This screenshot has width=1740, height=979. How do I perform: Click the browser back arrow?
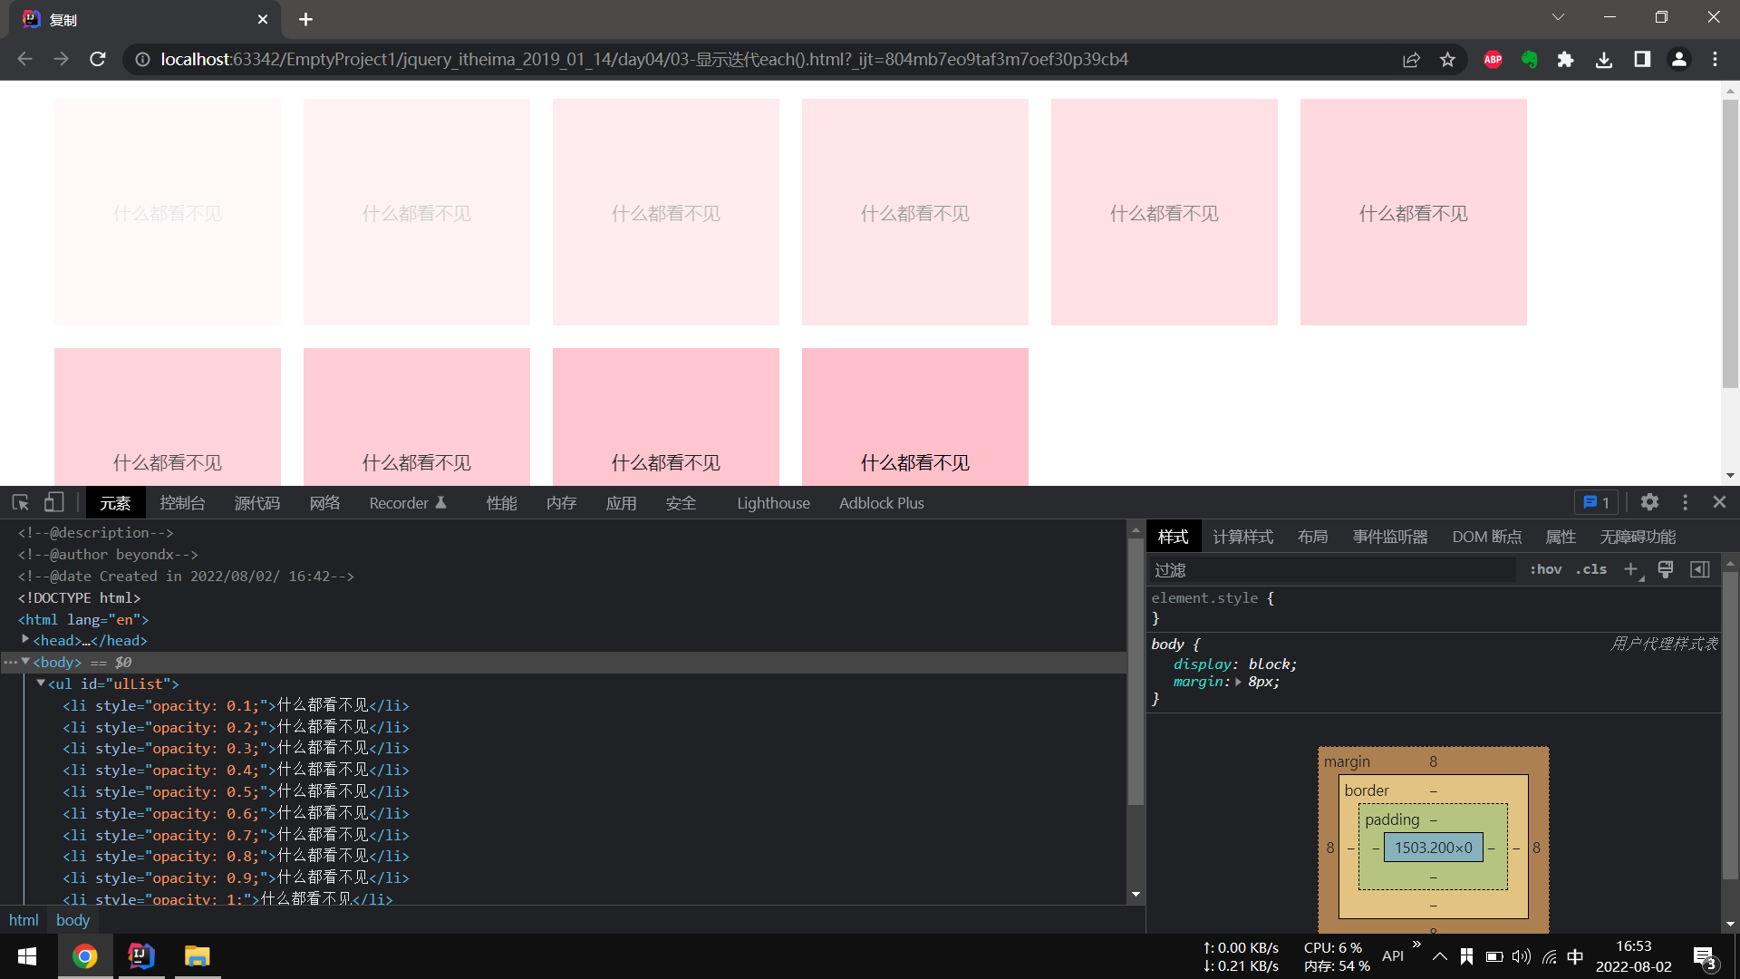pyautogui.click(x=24, y=59)
